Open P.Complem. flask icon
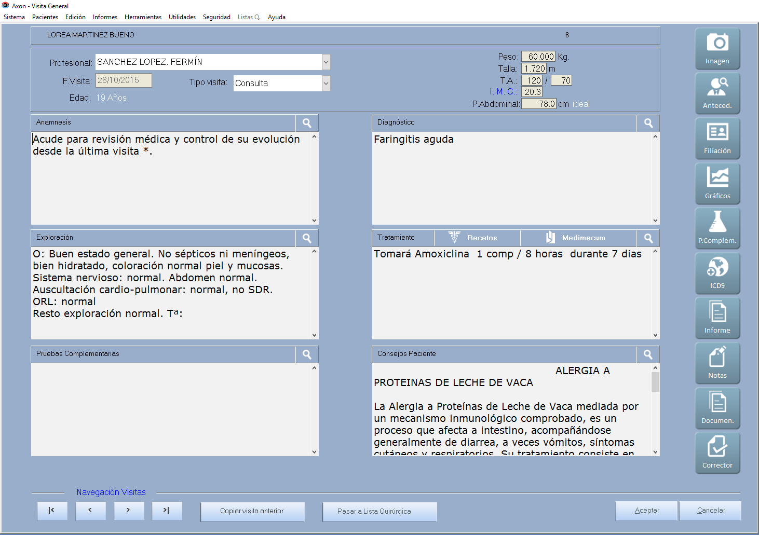 pyautogui.click(x=717, y=228)
